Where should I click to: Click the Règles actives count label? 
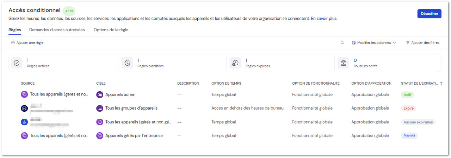click(x=38, y=66)
